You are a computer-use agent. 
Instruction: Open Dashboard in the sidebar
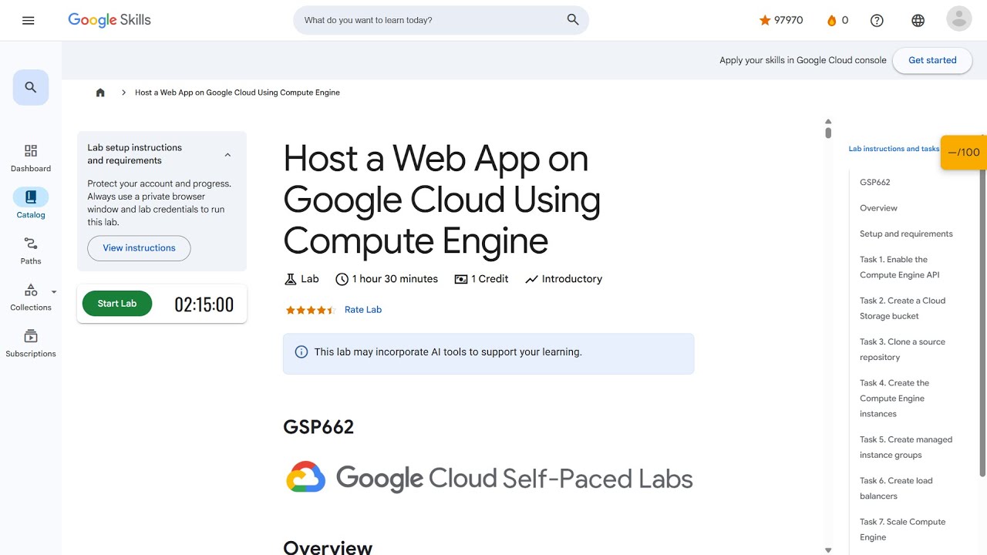(x=31, y=158)
